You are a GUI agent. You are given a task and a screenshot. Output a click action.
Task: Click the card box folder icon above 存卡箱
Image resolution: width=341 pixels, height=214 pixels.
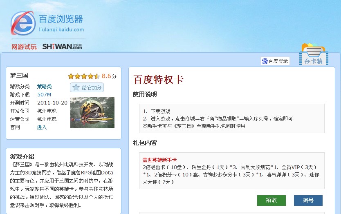click(x=313, y=50)
